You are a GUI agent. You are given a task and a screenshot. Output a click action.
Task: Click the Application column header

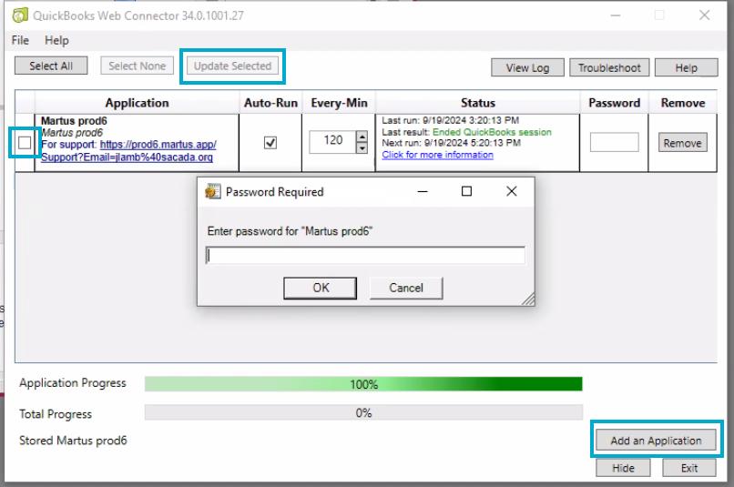coord(137,103)
